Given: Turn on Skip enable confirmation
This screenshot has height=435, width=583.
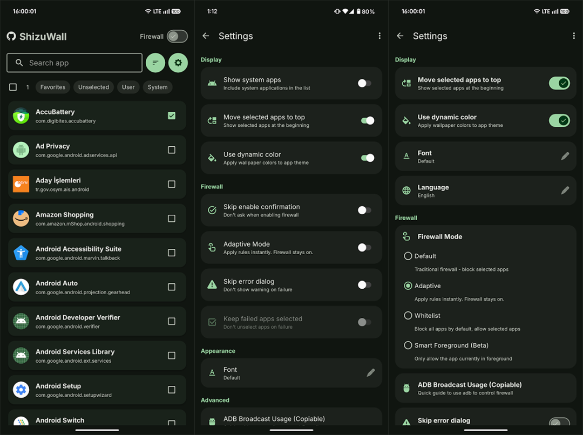Looking at the screenshot, I should pyautogui.click(x=365, y=210).
